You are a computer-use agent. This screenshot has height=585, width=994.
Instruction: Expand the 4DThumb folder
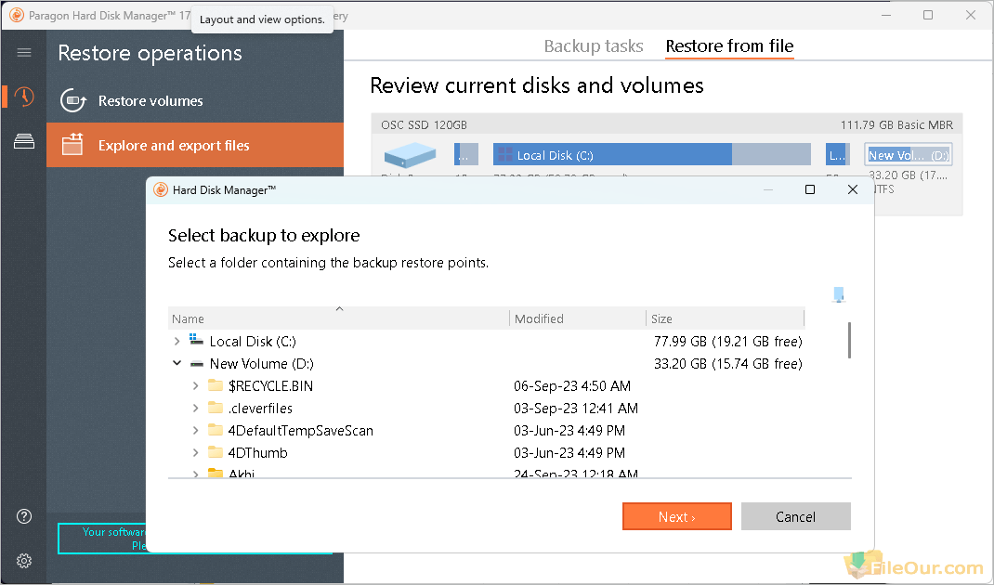point(195,452)
